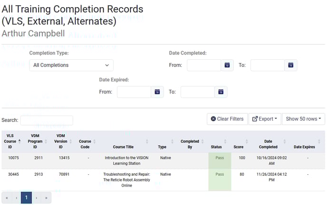Viewport: 327px width, 207px height.
Task: Go to pagination page 1
Action: click(x=27, y=198)
